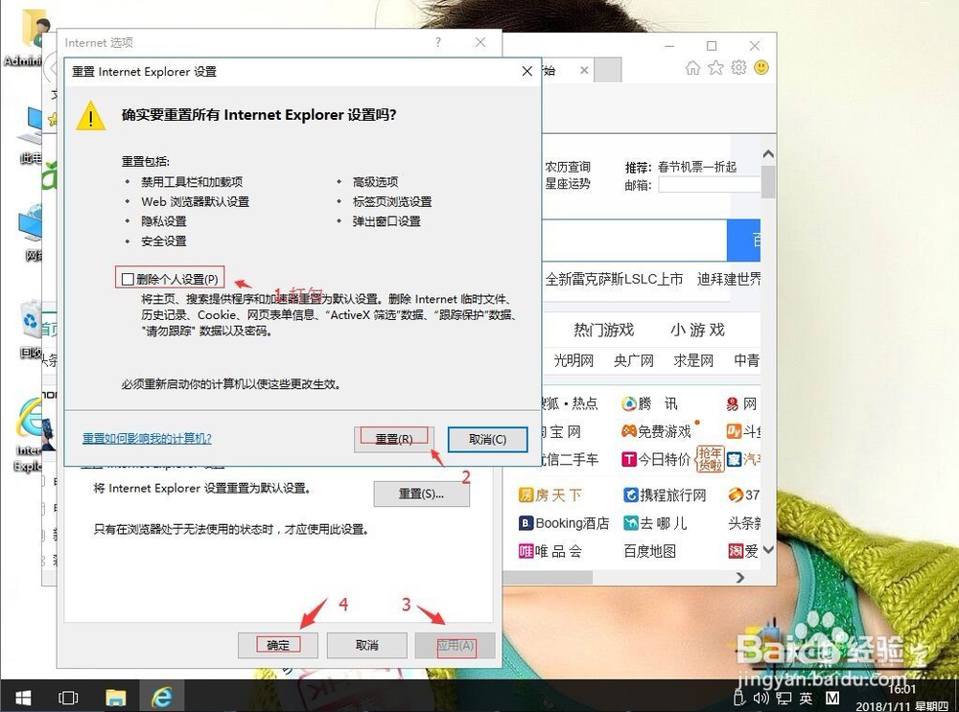Click the 应用(A) button

point(455,645)
